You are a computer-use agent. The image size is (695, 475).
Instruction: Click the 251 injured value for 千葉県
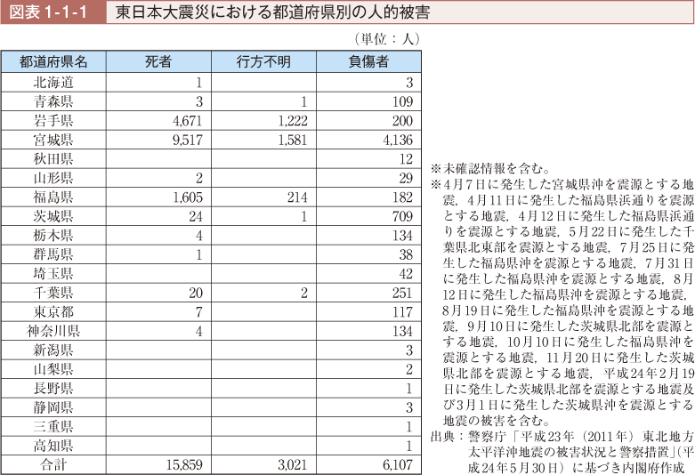[402, 293]
